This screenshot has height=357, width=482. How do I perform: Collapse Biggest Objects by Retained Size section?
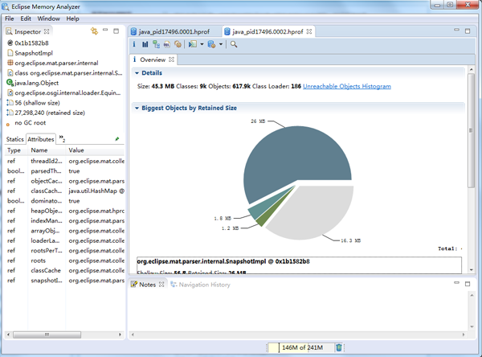pyautogui.click(x=137, y=107)
